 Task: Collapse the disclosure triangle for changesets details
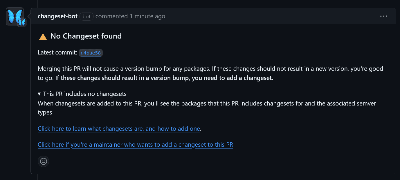click(39, 94)
